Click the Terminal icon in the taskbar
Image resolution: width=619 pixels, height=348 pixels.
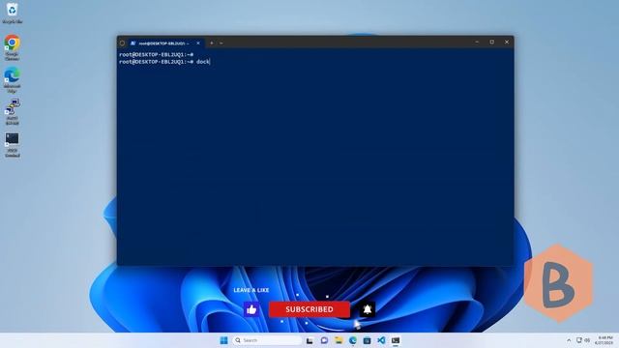pyautogui.click(x=396, y=340)
